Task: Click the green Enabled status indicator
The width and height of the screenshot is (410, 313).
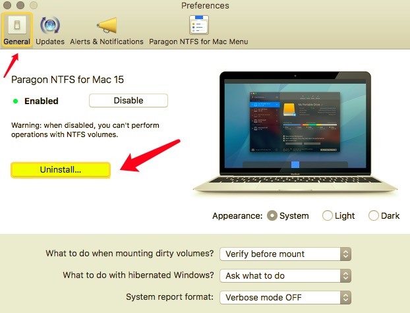Action: click(15, 101)
